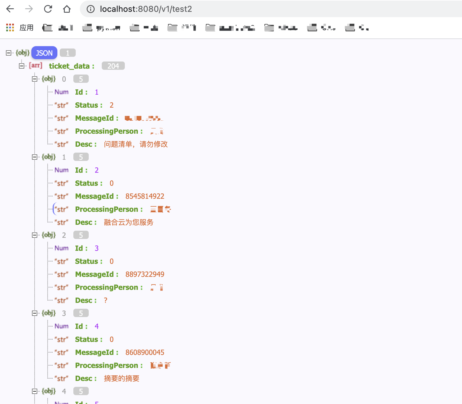
Task: Click the 204 count badge of ticket_data
Action: (x=113, y=66)
